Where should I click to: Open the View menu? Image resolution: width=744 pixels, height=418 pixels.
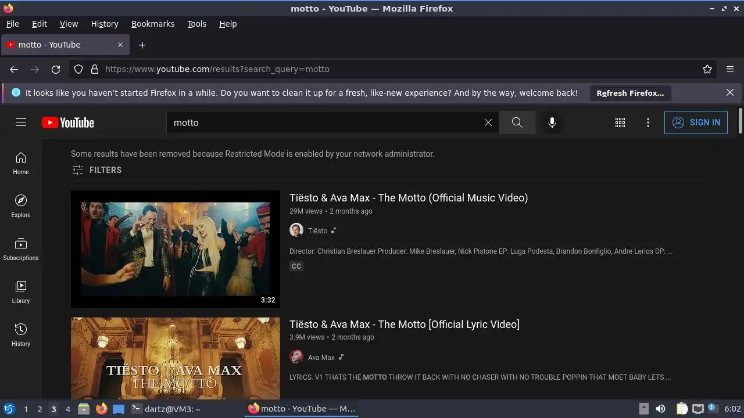(x=69, y=24)
